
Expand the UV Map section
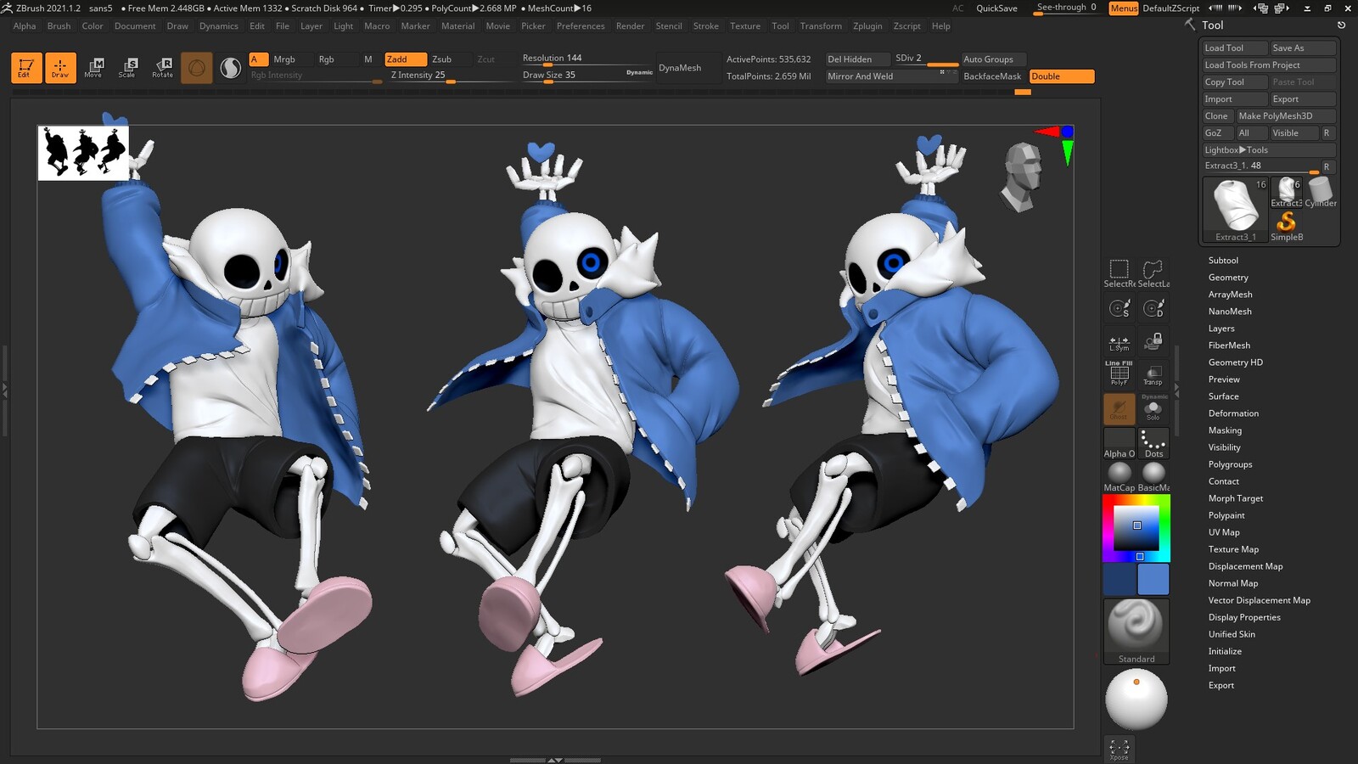pos(1224,532)
